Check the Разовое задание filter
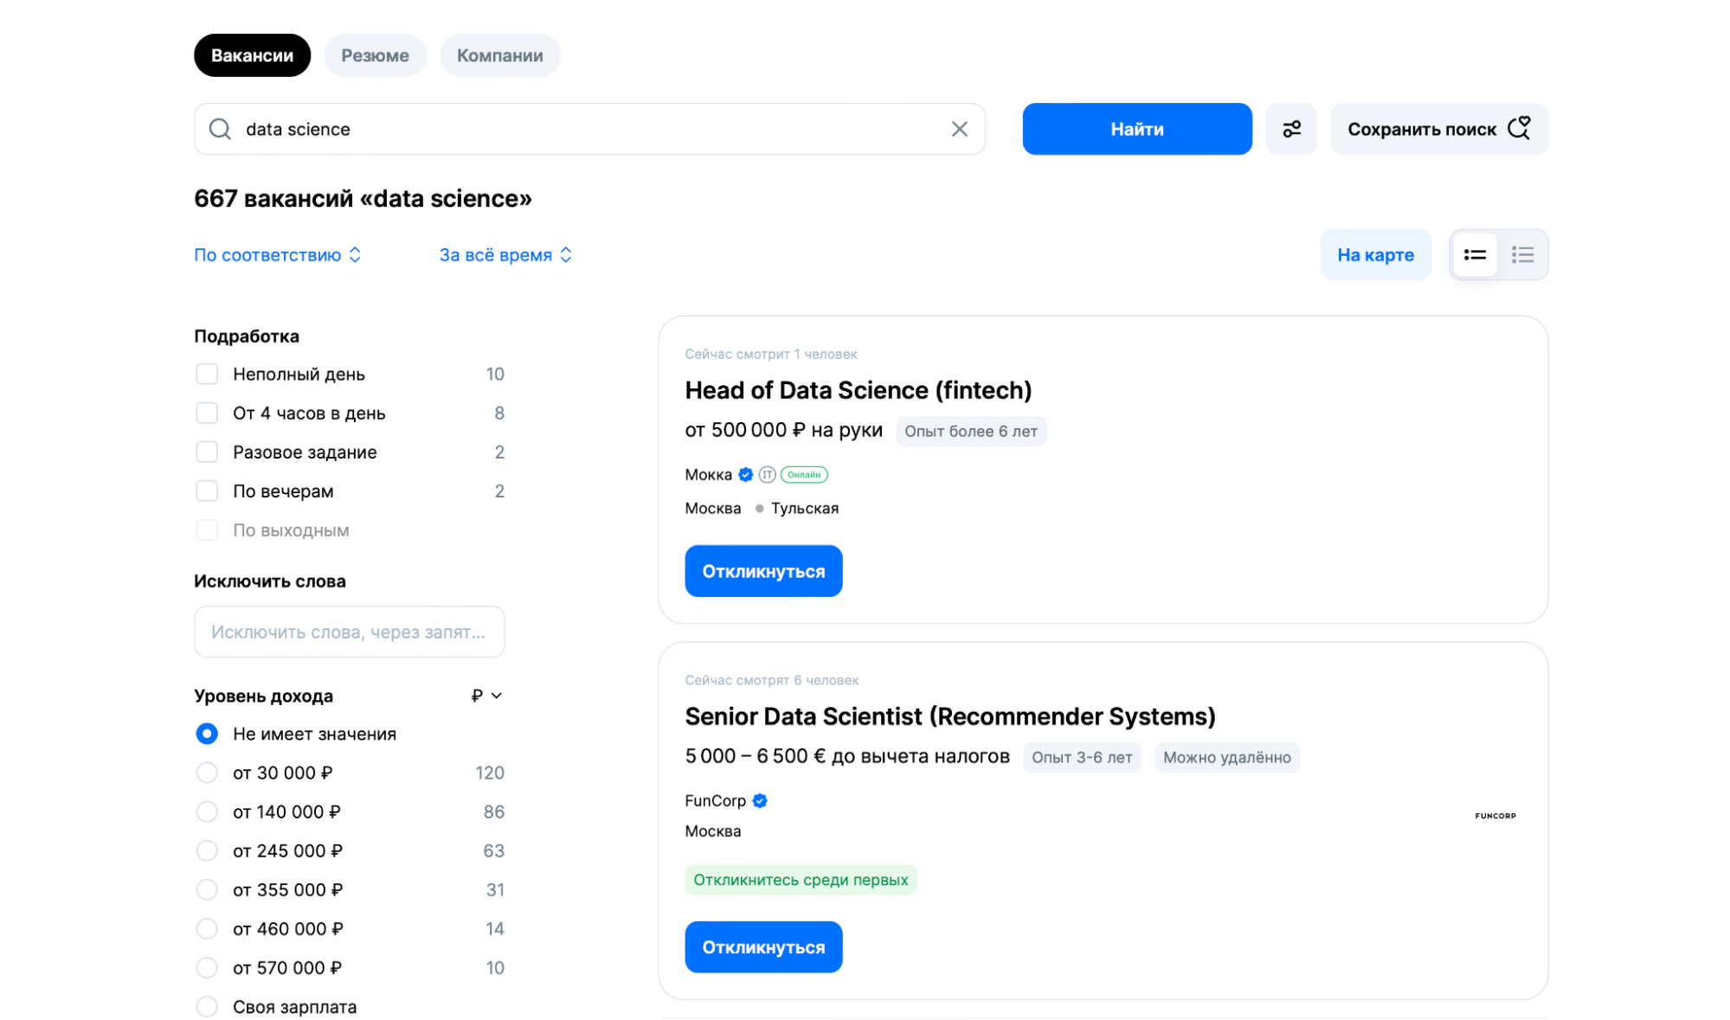This screenshot has width=1730, height=1020. (207, 452)
